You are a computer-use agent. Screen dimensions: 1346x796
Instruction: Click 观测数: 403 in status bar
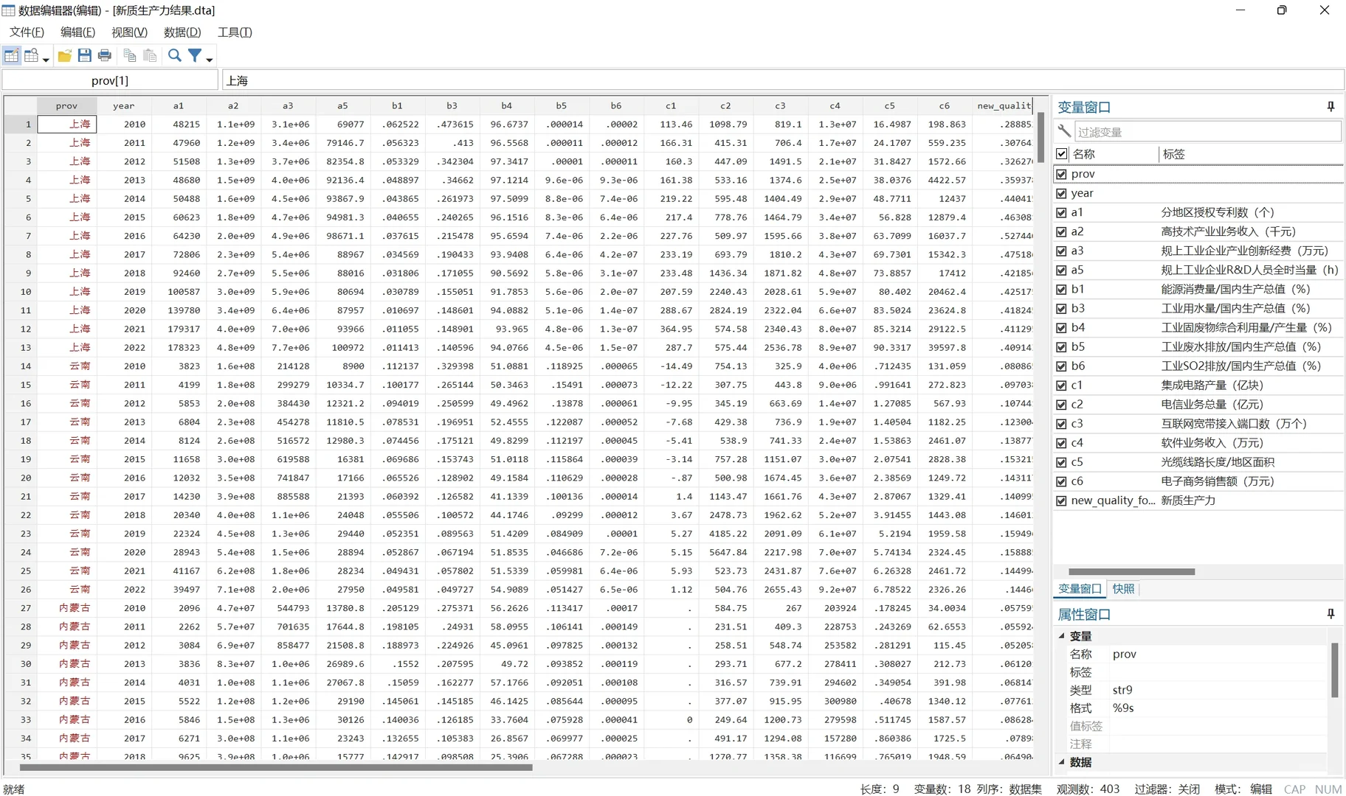coord(1088,789)
